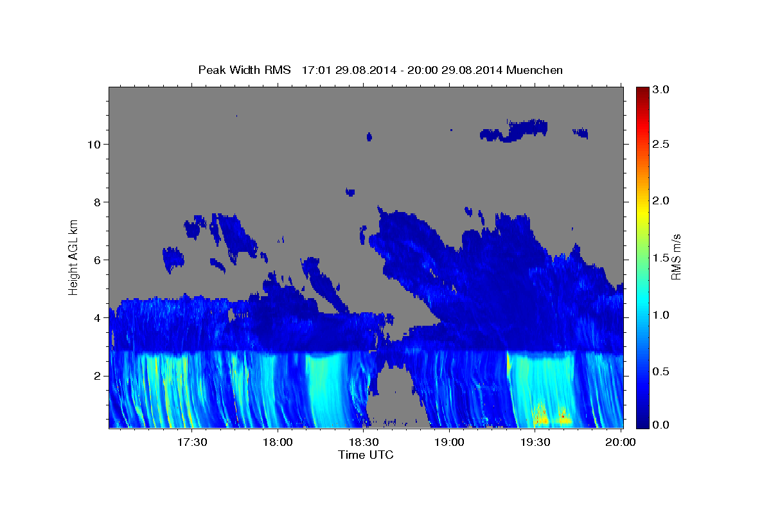Image resolution: width=771 pixels, height=514 pixels.
Task: Click the colorbar value 0.0
Action: click(x=661, y=425)
